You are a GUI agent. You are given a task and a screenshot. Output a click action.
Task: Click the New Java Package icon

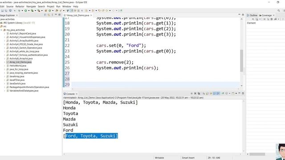pyautogui.click(x=46, y=11)
